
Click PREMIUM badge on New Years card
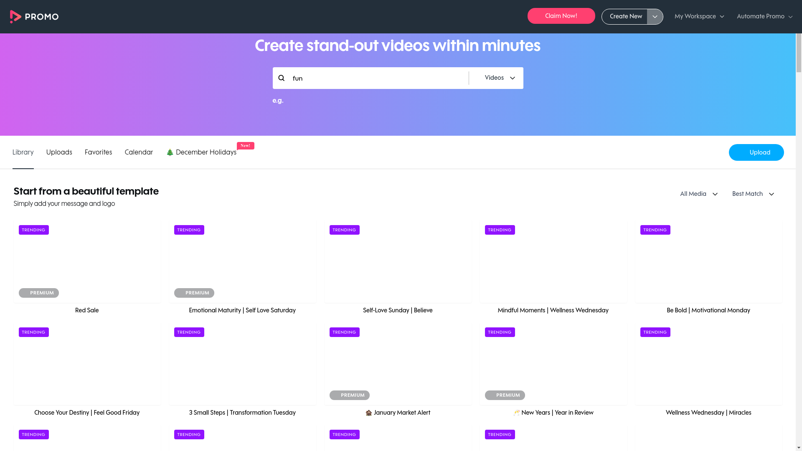coord(505,395)
